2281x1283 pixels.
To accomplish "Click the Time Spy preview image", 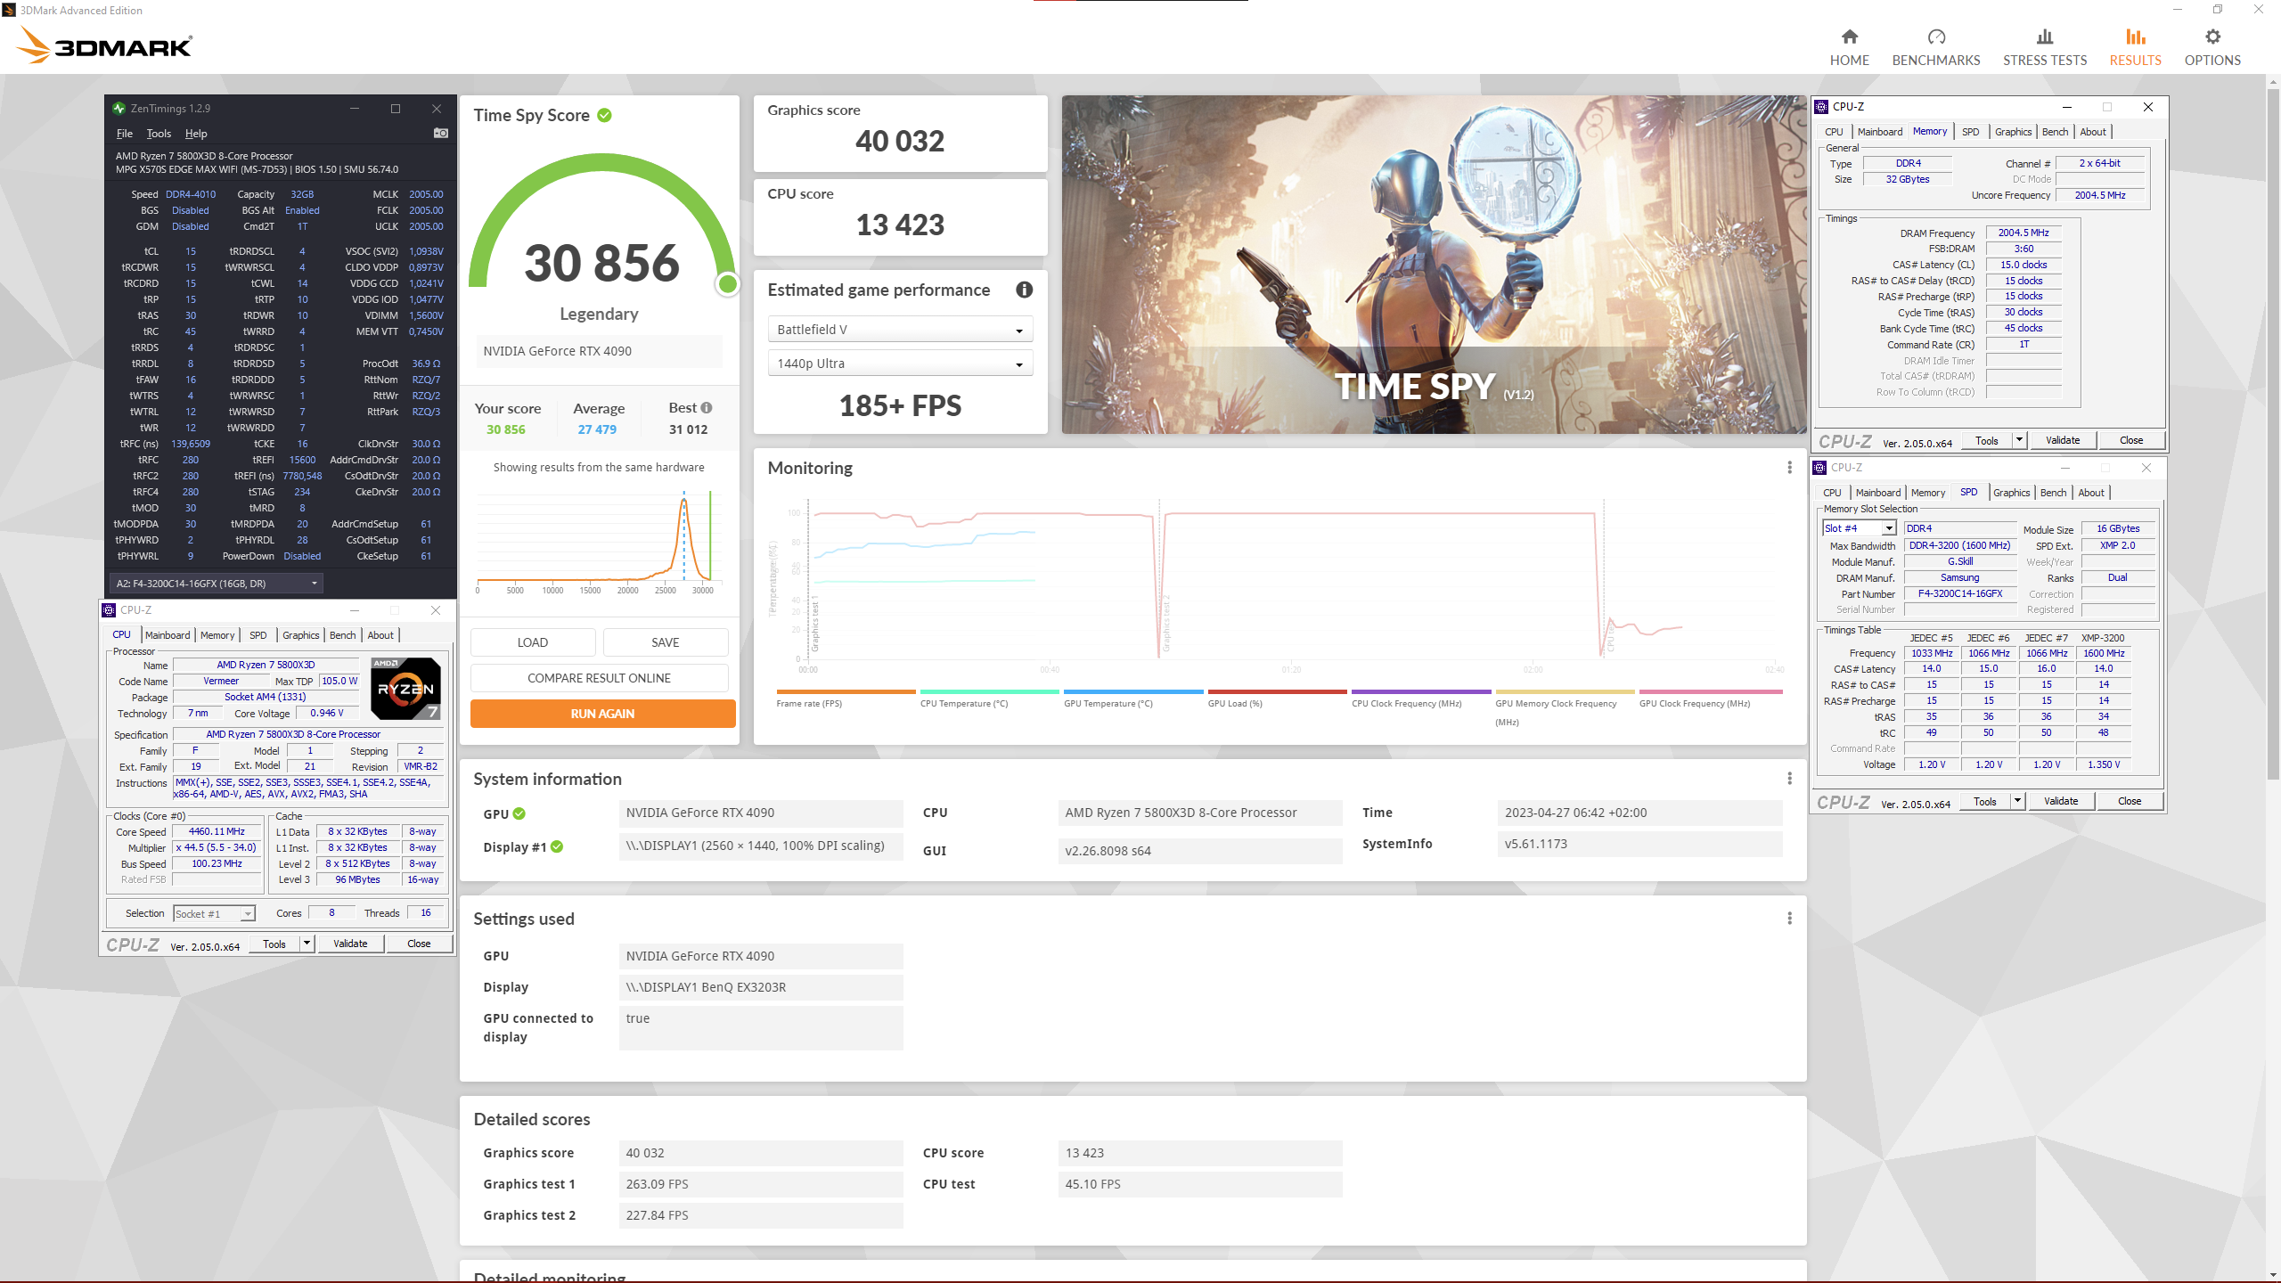I will (1435, 265).
